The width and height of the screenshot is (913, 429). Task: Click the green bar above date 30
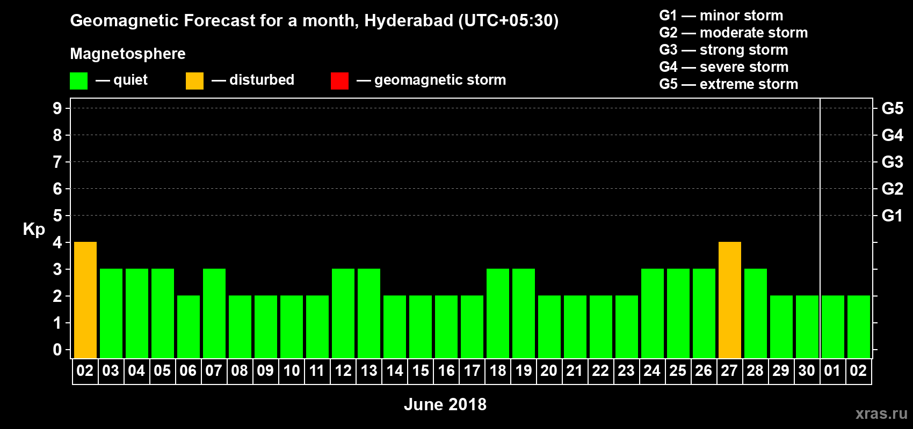(x=807, y=327)
